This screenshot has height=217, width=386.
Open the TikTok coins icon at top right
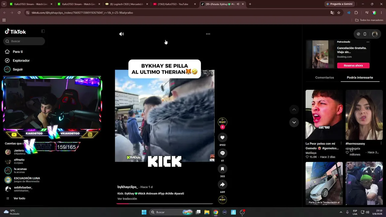click(x=358, y=34)
